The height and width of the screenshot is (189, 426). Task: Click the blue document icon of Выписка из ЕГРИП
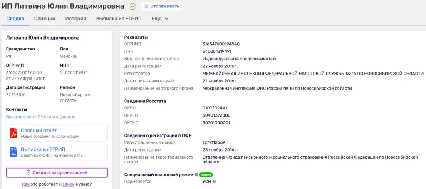pos(14,152)
